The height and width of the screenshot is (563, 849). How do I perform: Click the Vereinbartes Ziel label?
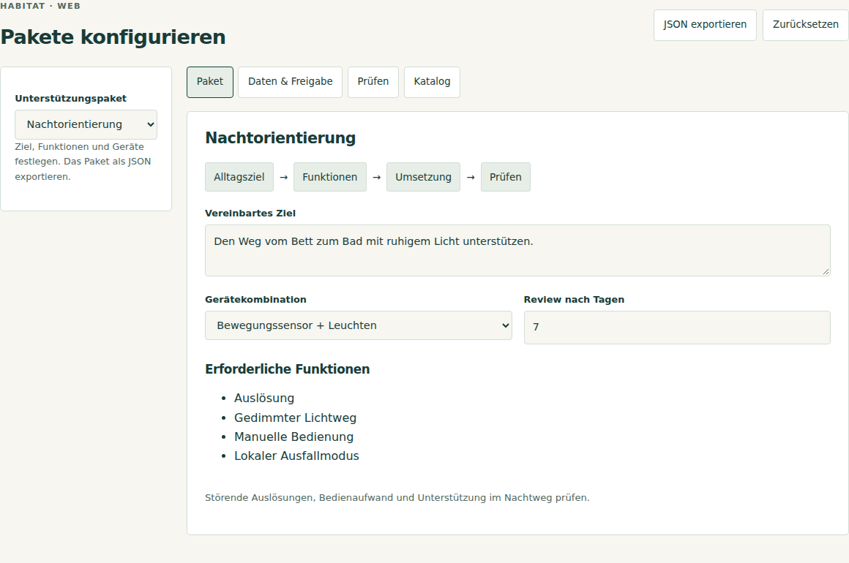250,213
